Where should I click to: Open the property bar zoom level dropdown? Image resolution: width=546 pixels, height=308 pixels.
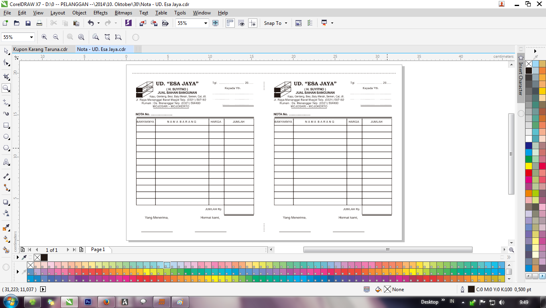click(31, 37)
